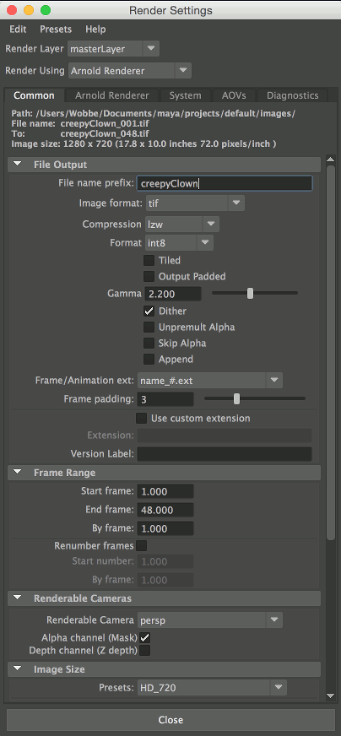This screenshot has width=341, height=736.
Task: Enable the Tiled checkbox
Action: (x=149, y=260)
